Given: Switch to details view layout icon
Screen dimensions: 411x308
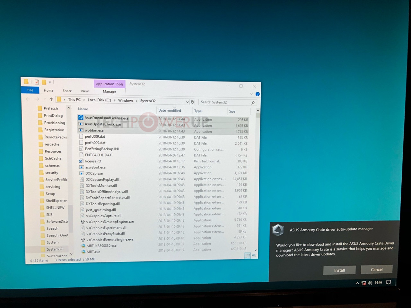Looking at the screenshot, I should pos(248,256).
